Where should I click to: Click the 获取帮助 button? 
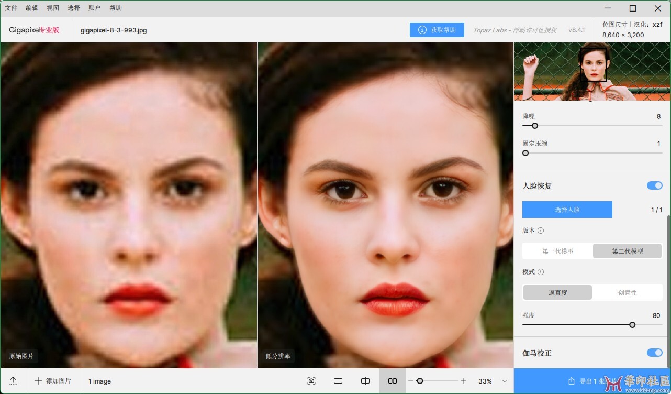point(437,30)
